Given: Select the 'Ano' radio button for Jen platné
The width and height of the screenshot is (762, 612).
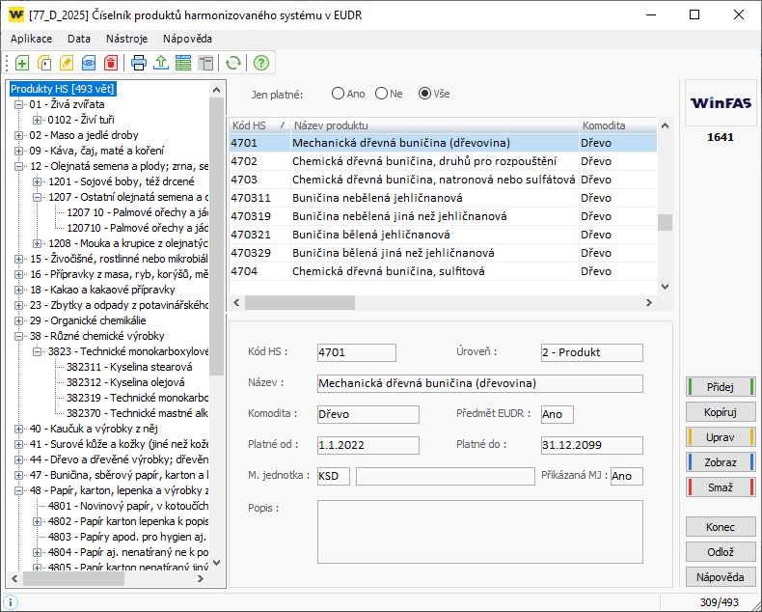Looking at the screenshot, I should pos(338,94).
